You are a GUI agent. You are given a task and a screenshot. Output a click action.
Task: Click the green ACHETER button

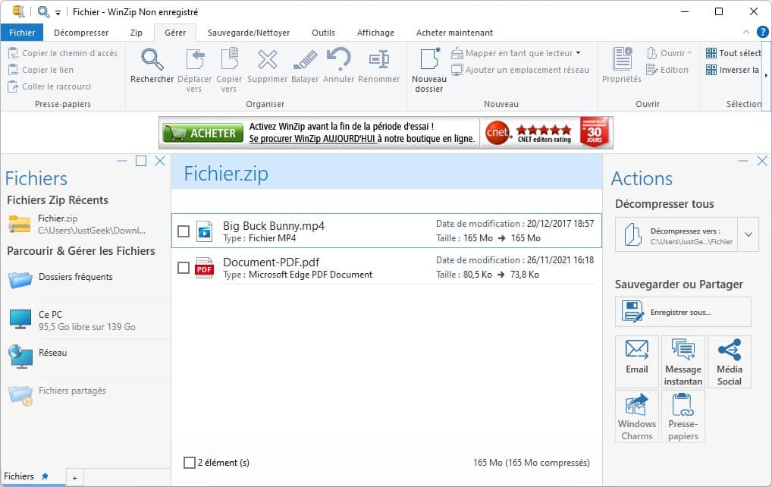202,133
